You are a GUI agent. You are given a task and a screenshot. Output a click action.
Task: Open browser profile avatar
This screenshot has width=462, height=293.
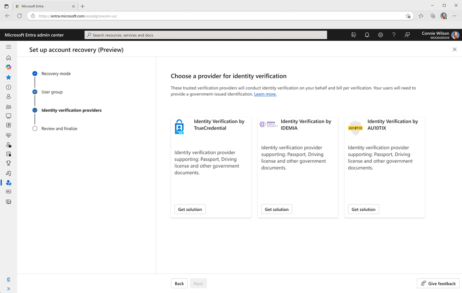click(444, 16)
